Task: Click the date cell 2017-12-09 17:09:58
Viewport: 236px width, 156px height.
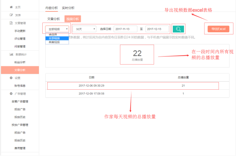Action: pos(91,94)
